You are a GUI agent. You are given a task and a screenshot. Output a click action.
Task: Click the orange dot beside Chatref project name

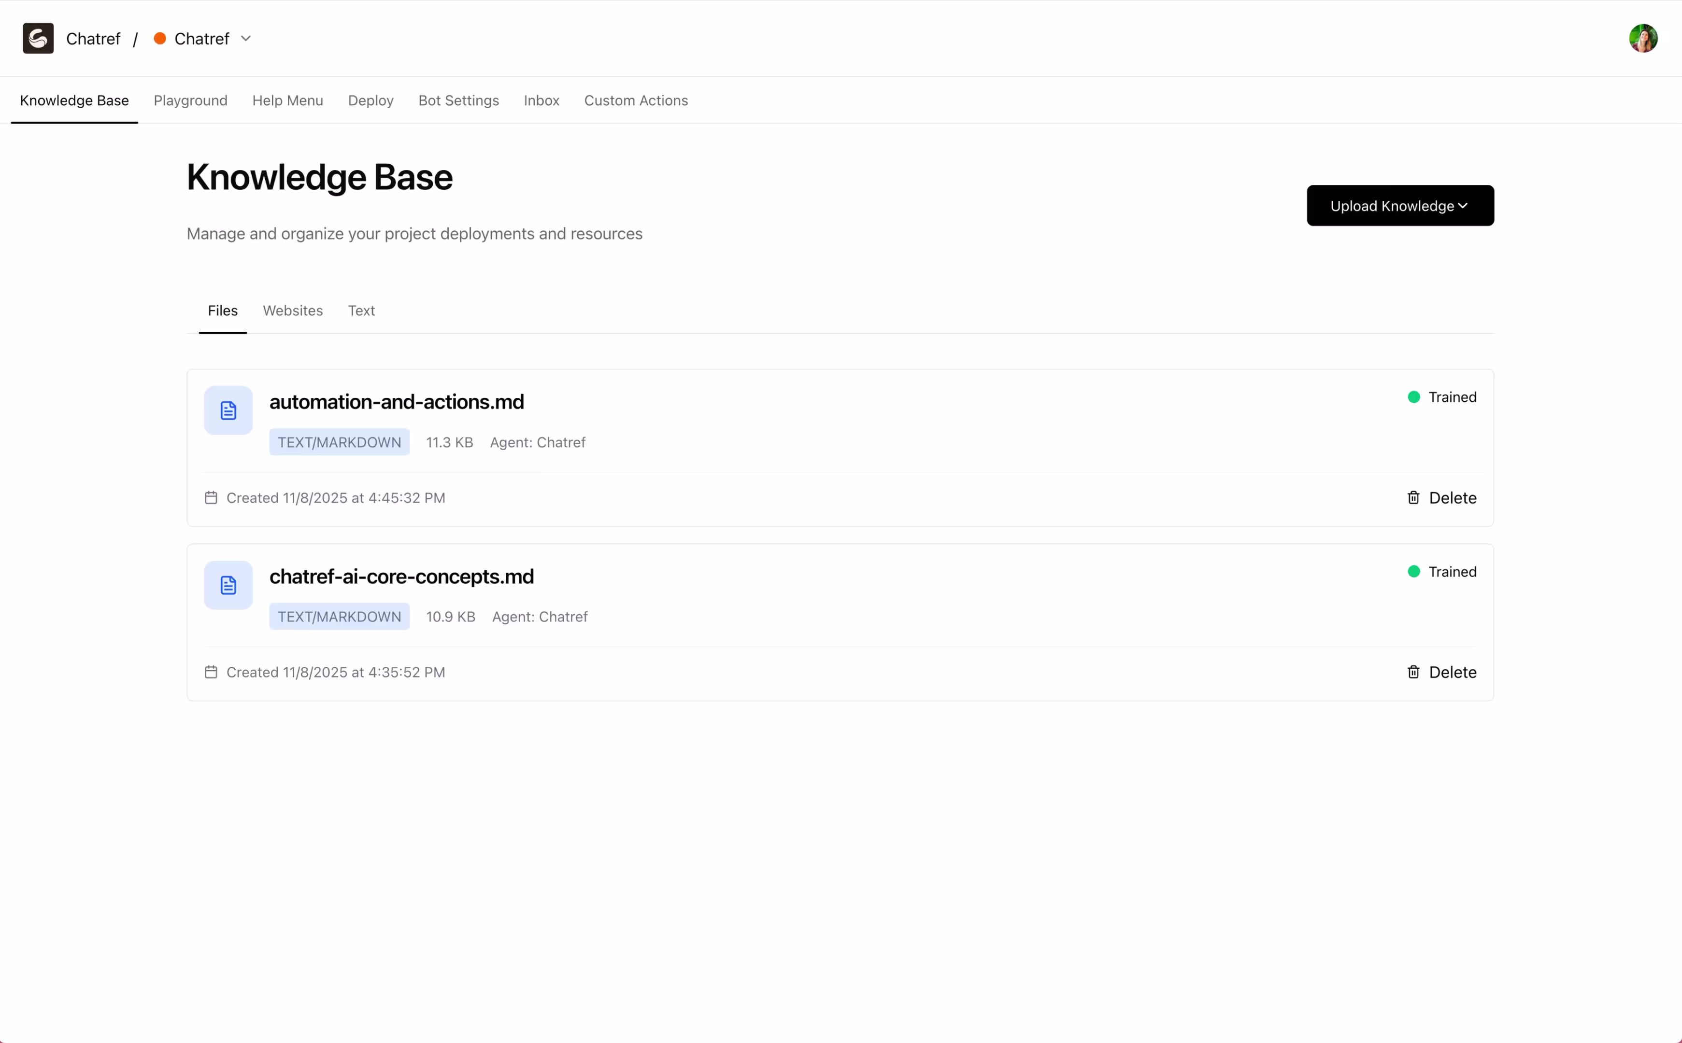[161, 39]
